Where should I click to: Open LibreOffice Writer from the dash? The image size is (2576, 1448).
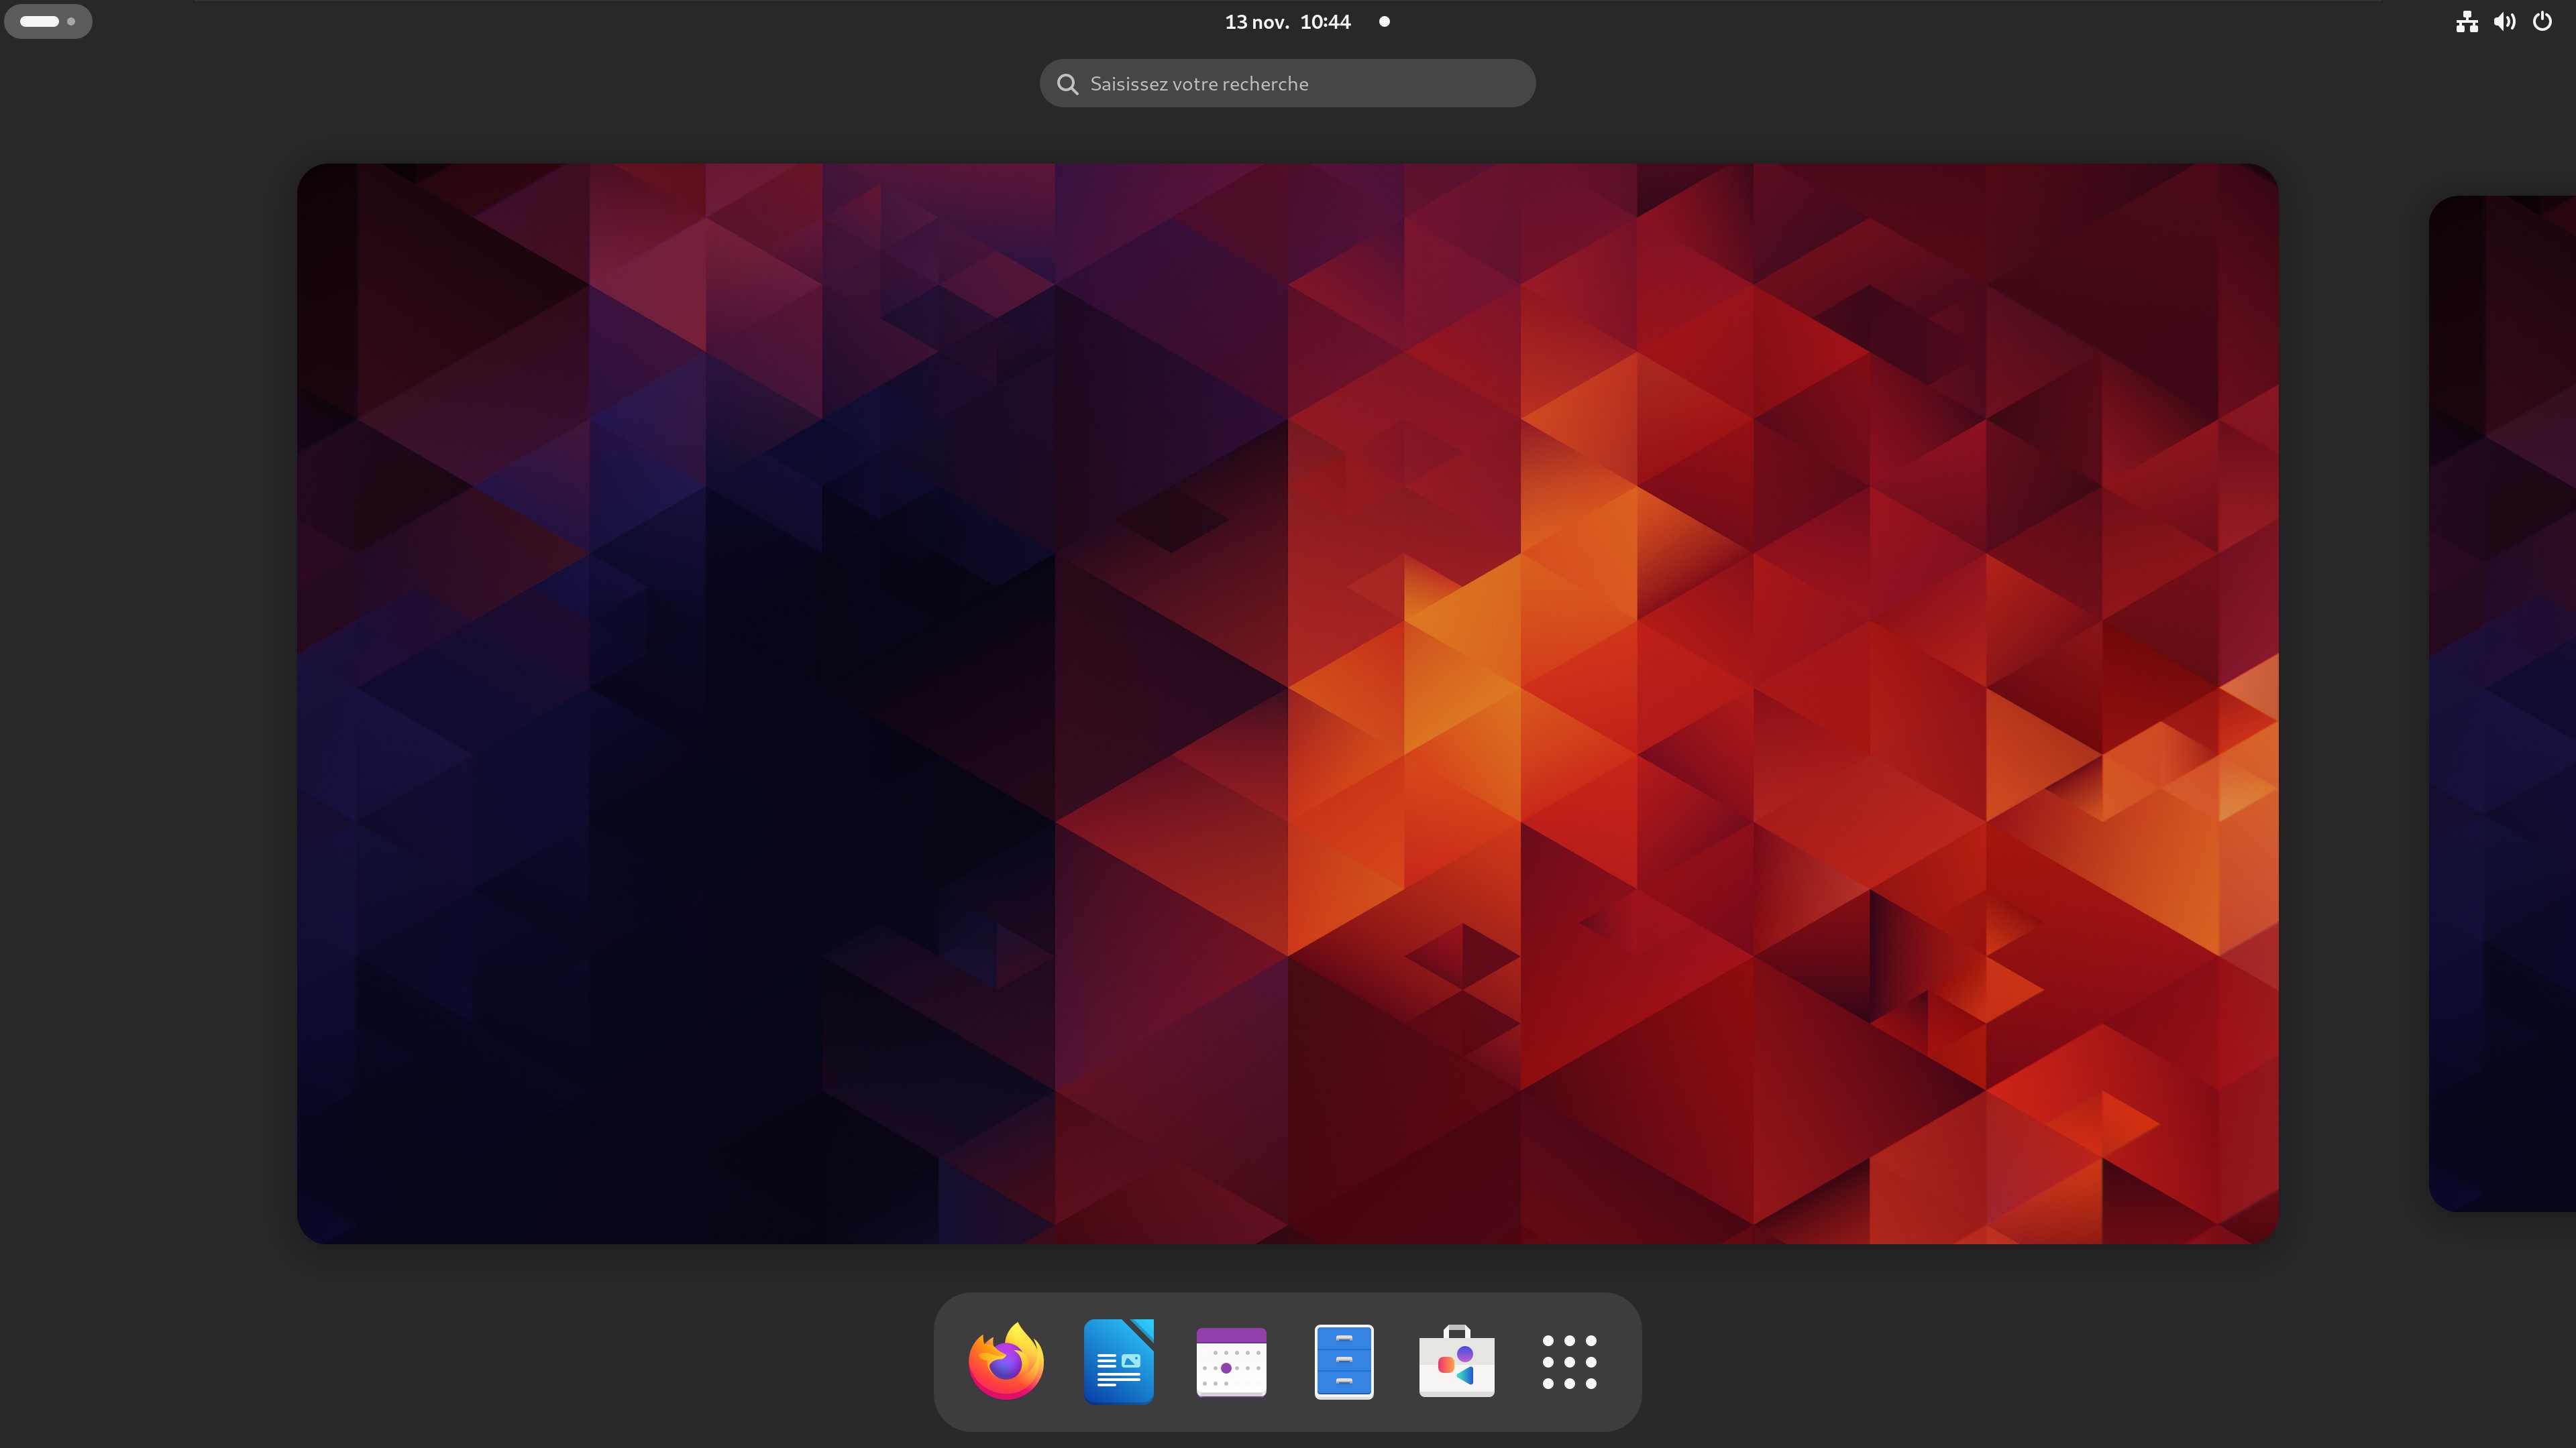(1119, 1361)
